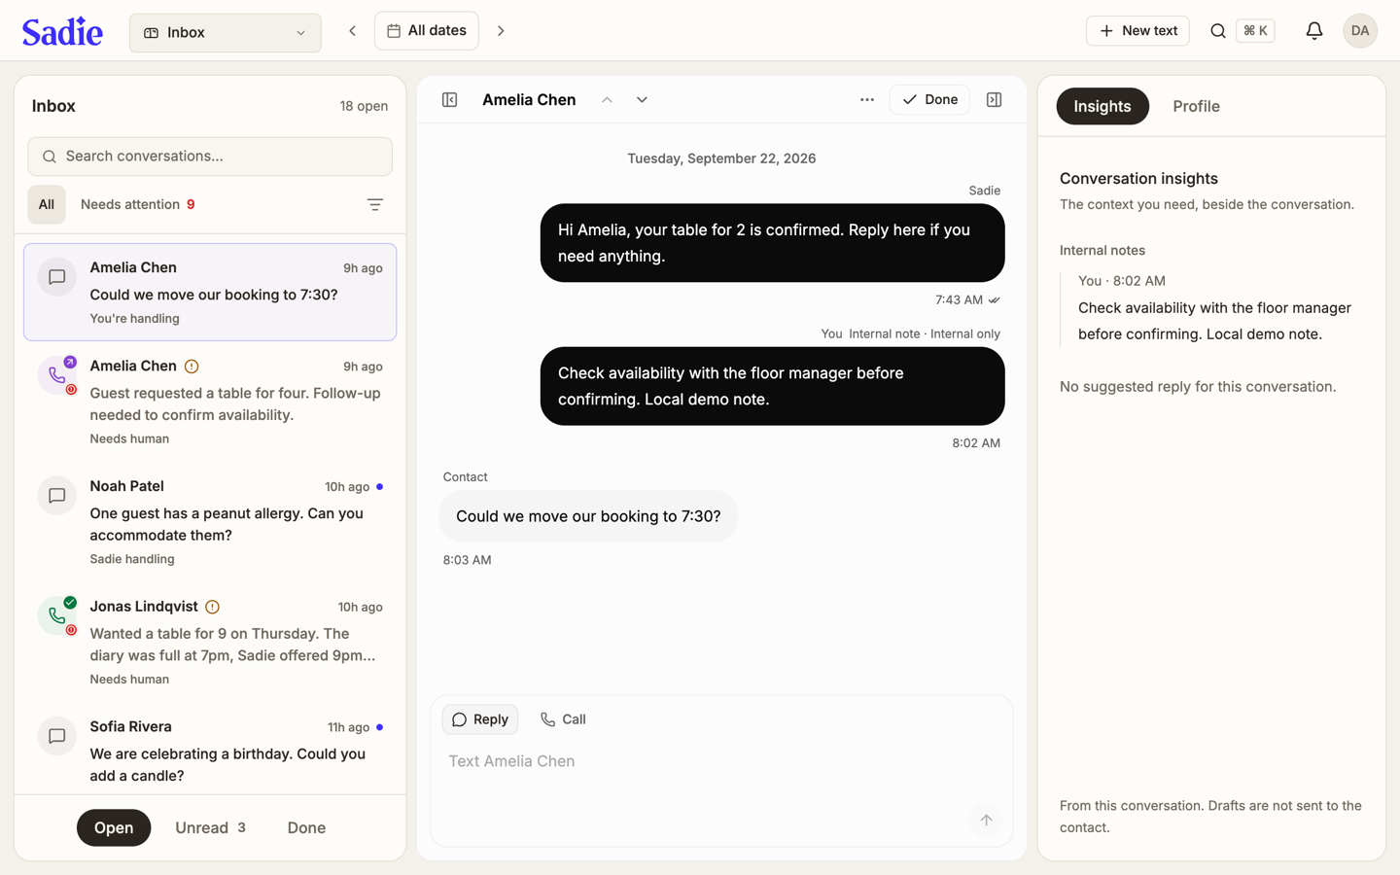The height and width of the screenshot is (875, 1400).
Task: Select the Call tab in composer
Action: pyautogui.click(x=563, y=719)
